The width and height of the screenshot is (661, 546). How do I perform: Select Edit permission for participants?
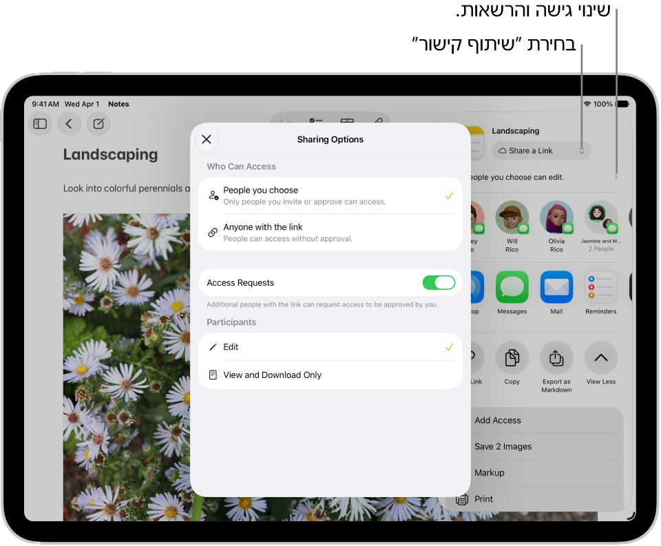[330, 347]
